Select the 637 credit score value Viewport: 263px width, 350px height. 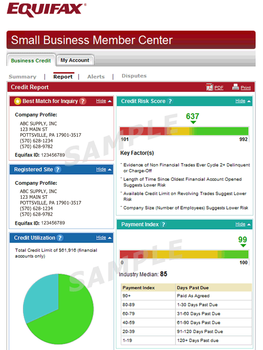click(x=193, y=116)
